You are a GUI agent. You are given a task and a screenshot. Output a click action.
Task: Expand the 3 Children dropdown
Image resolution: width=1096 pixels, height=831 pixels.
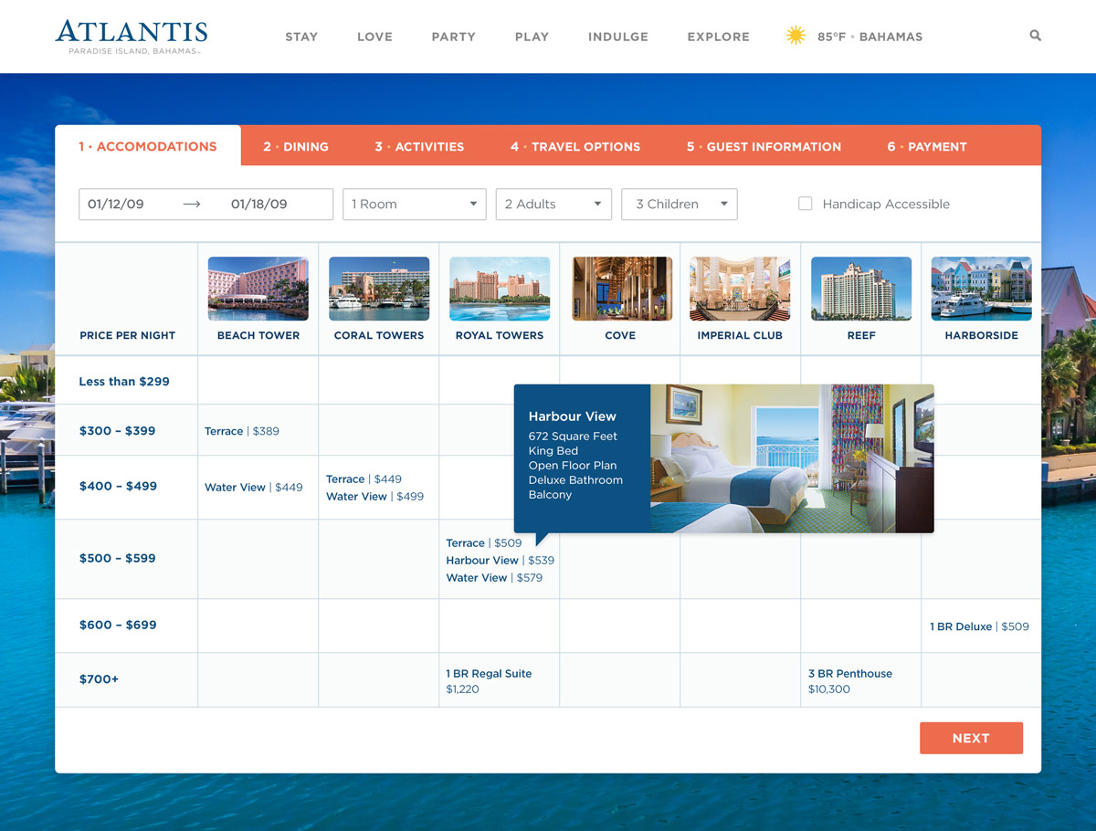point(679,204)
